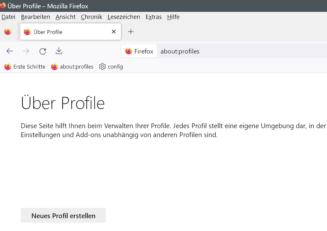
Task: Reload the current page
Action: point(43,51)
